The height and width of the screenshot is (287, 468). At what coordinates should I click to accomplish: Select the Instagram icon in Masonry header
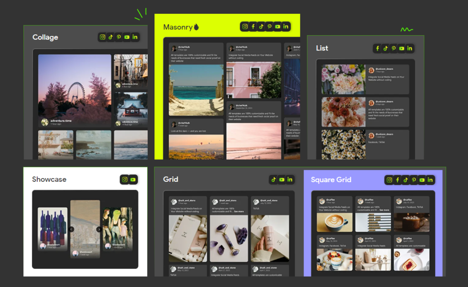click(245, 27)
